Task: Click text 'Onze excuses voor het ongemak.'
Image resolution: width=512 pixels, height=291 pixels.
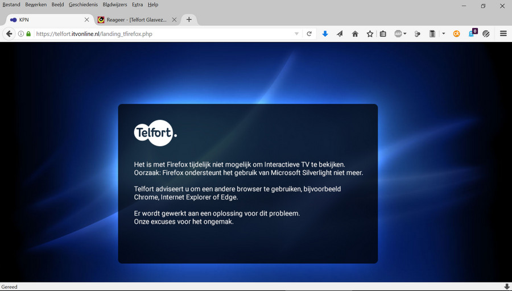Action: [x=184, y=222]
